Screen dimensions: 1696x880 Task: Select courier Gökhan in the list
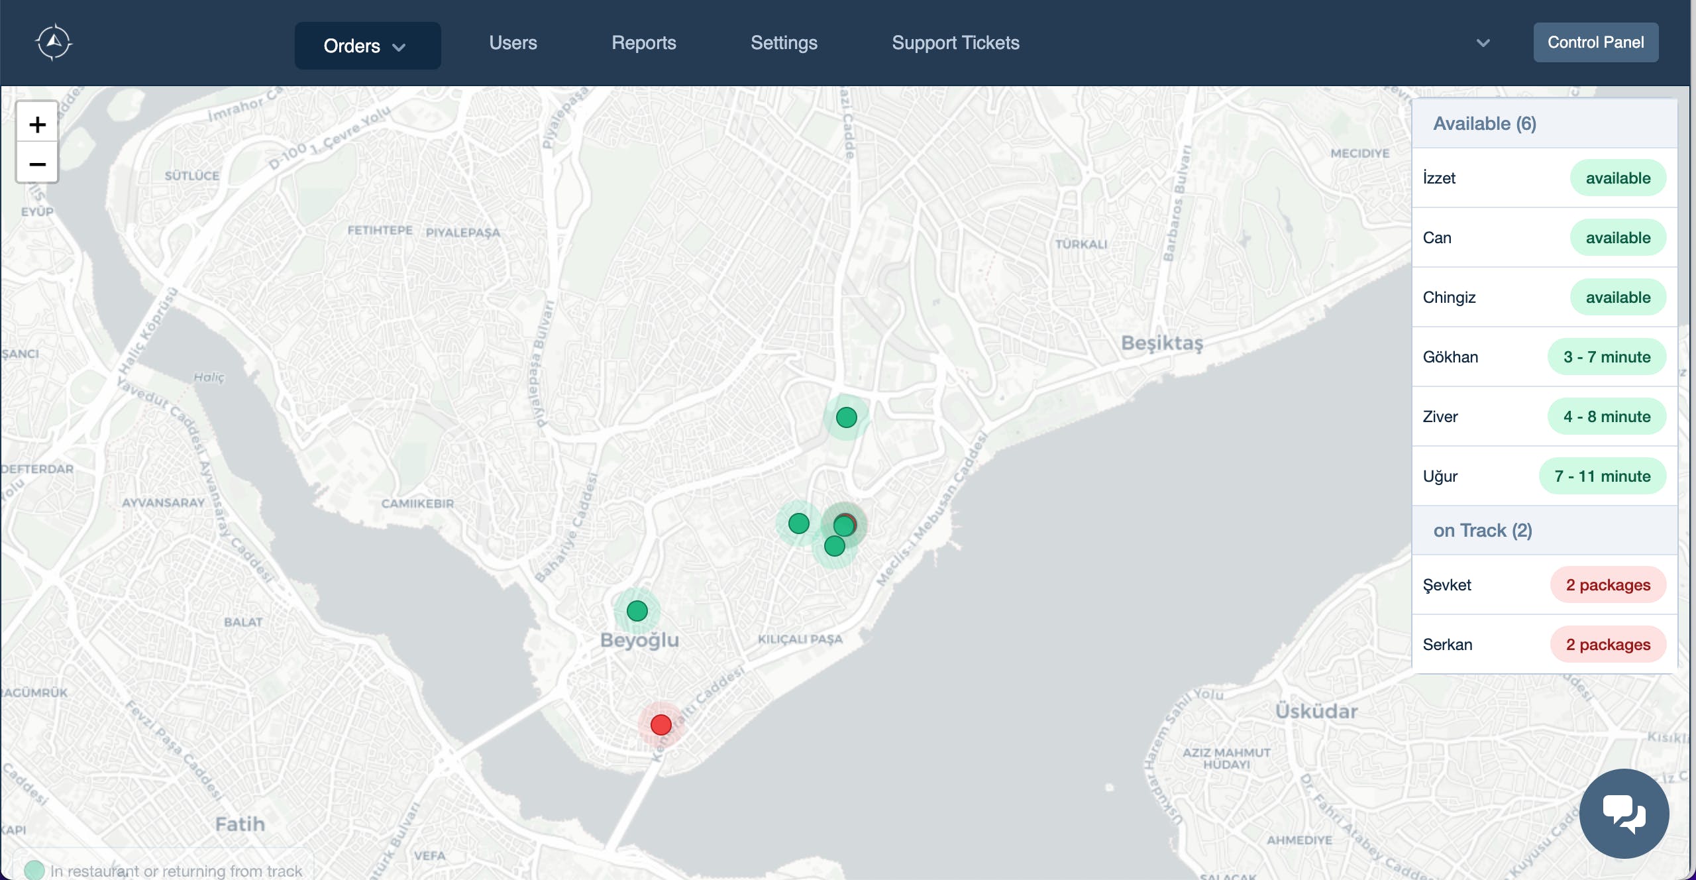(1450, 357)
